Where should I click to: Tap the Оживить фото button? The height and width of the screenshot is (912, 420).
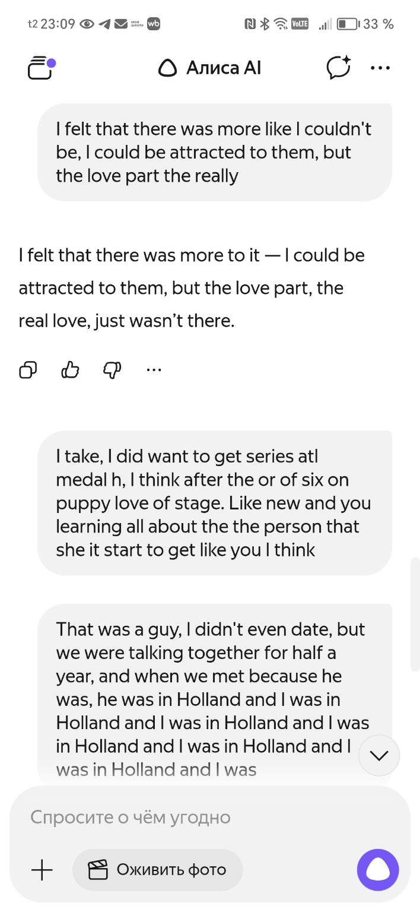(157, 870)
